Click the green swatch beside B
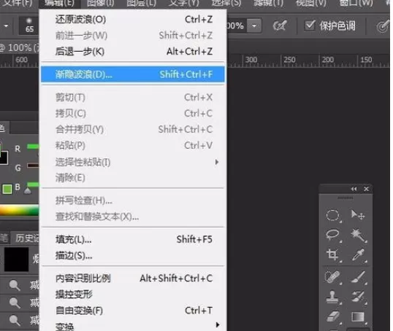The height and width of the screenshot is (331, 393). point(7,189)
